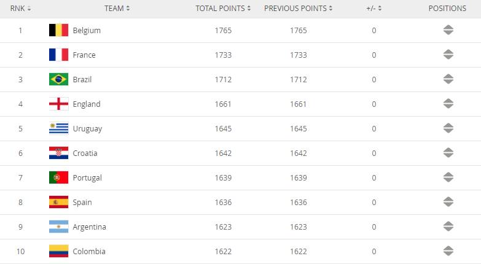Click the Spain flag icon
The image size is (481, 264).
58,202
